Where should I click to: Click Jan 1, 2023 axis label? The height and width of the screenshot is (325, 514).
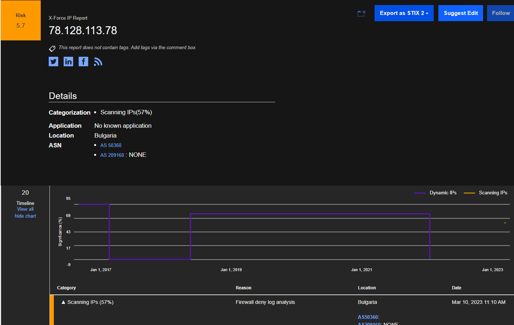pyautogui.click(x=493, y=270)
